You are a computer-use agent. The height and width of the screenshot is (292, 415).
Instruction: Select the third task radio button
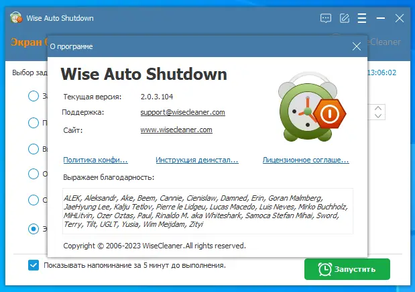34,149
